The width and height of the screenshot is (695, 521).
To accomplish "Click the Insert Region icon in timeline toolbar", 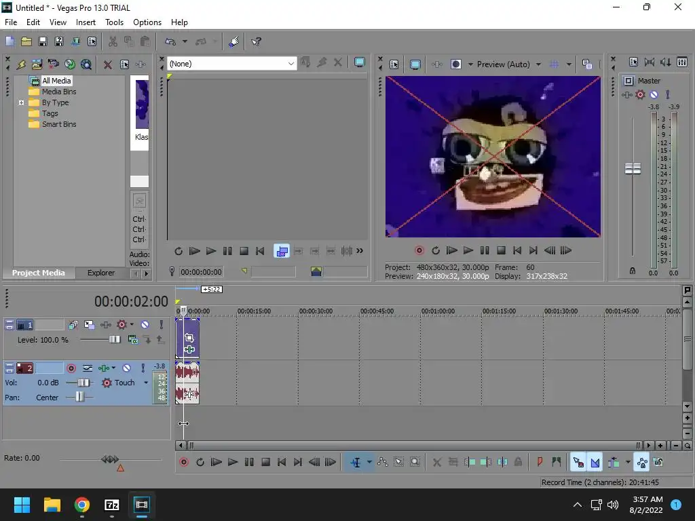I will coord(556,463).
